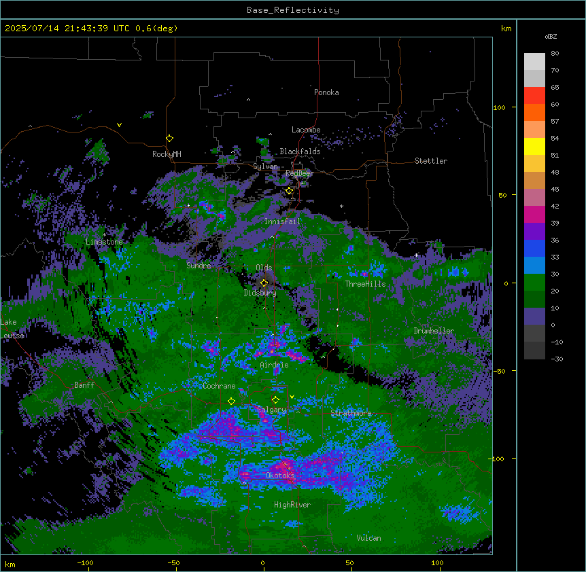
Task: Select the Olds label
Action: (264, 268)
